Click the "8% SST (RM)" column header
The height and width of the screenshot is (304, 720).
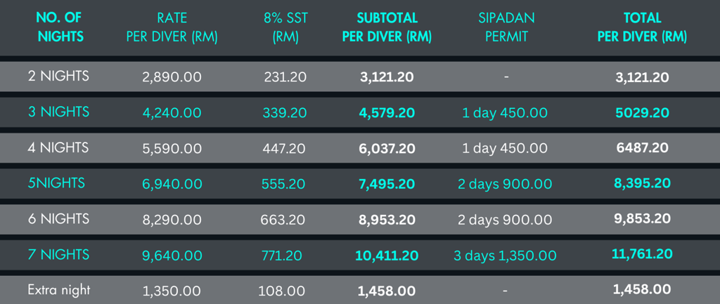pos(285,27)
